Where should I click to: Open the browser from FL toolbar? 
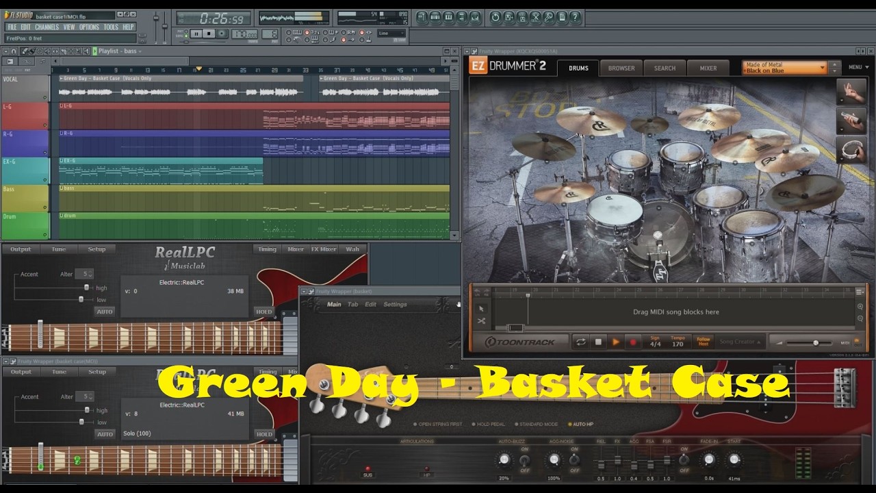pyautogui.click(x=462, y=17)
